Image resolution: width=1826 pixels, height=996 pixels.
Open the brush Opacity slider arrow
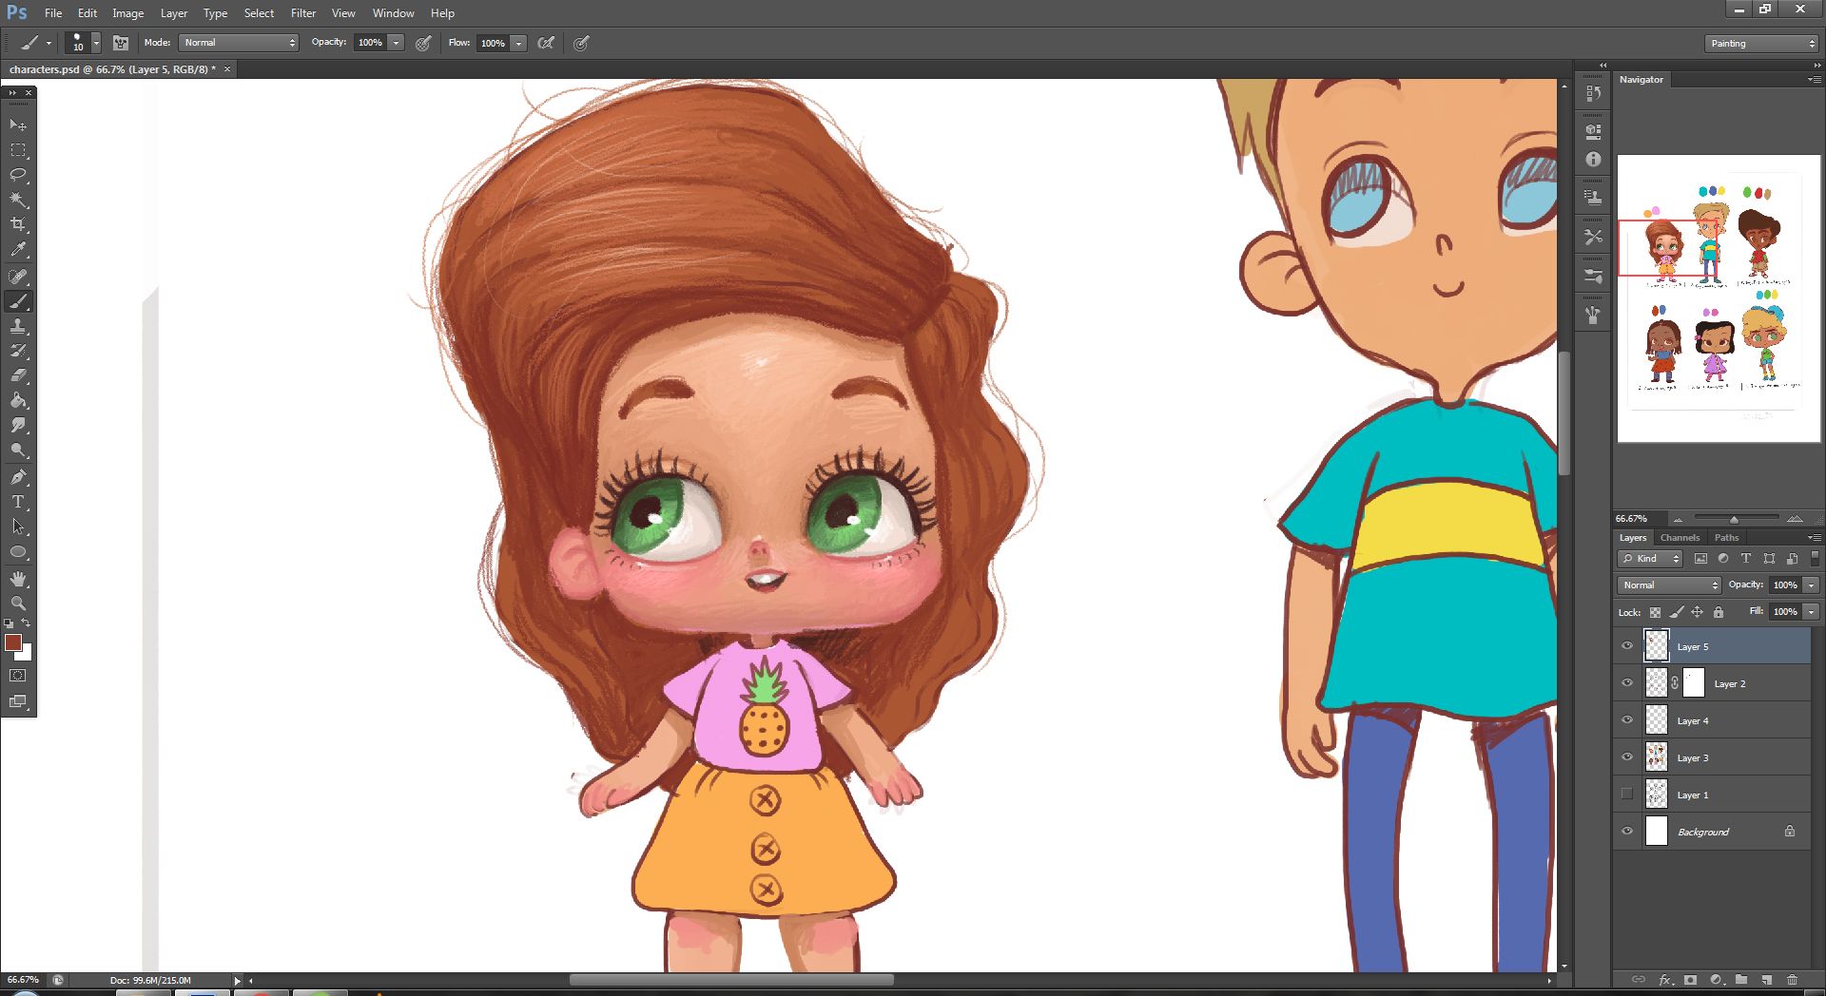pyautogui.click(x=396, y=43)
